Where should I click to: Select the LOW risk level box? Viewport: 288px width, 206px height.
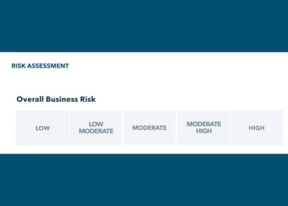point(42,128)
